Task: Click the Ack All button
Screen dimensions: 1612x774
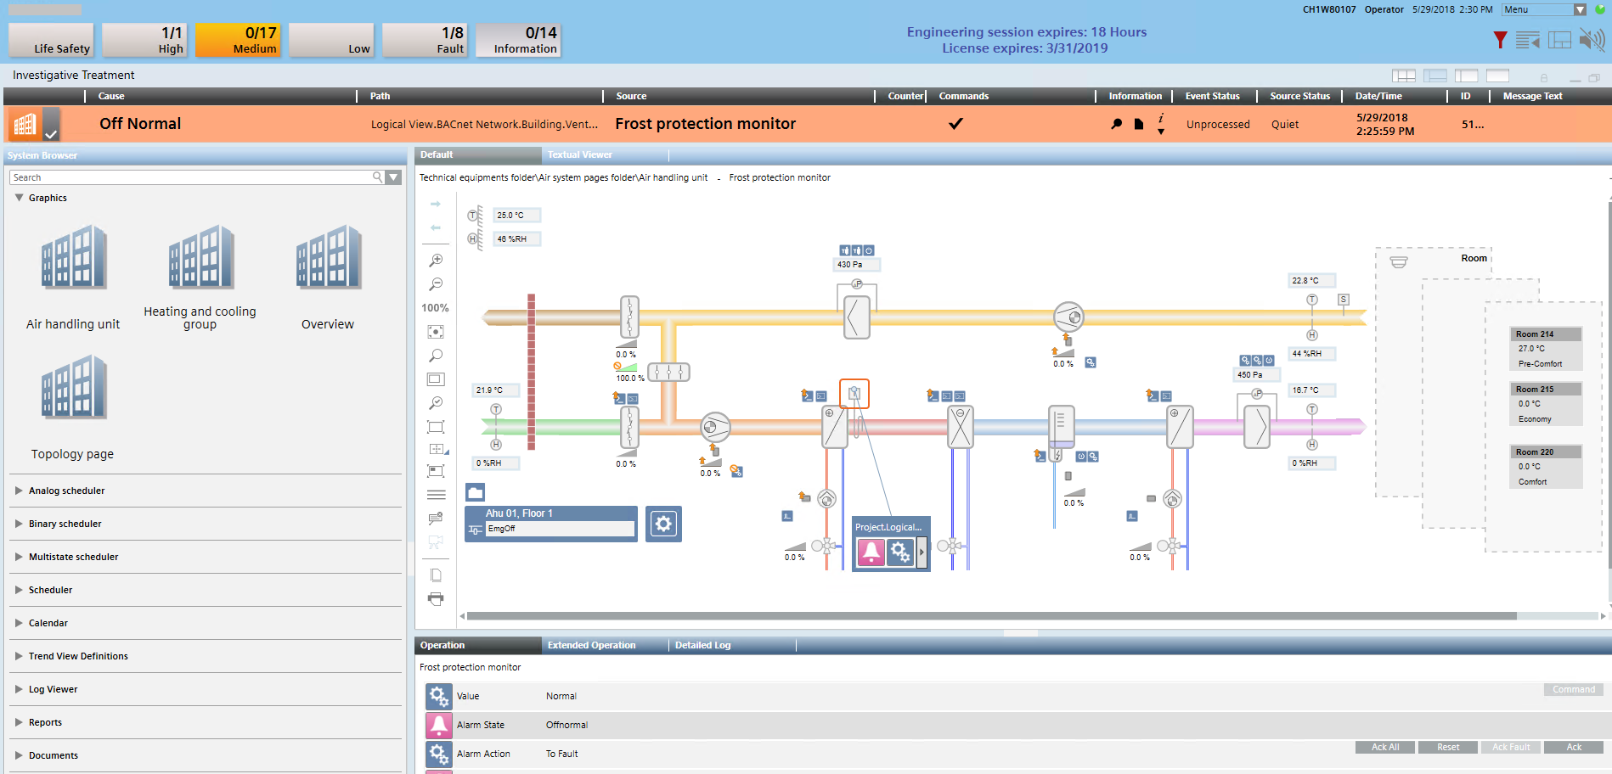Action: pyautogui.click(x=1385, y=747)
